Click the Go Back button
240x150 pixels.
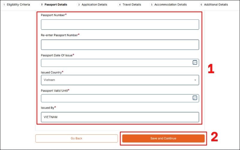[76, 138]
